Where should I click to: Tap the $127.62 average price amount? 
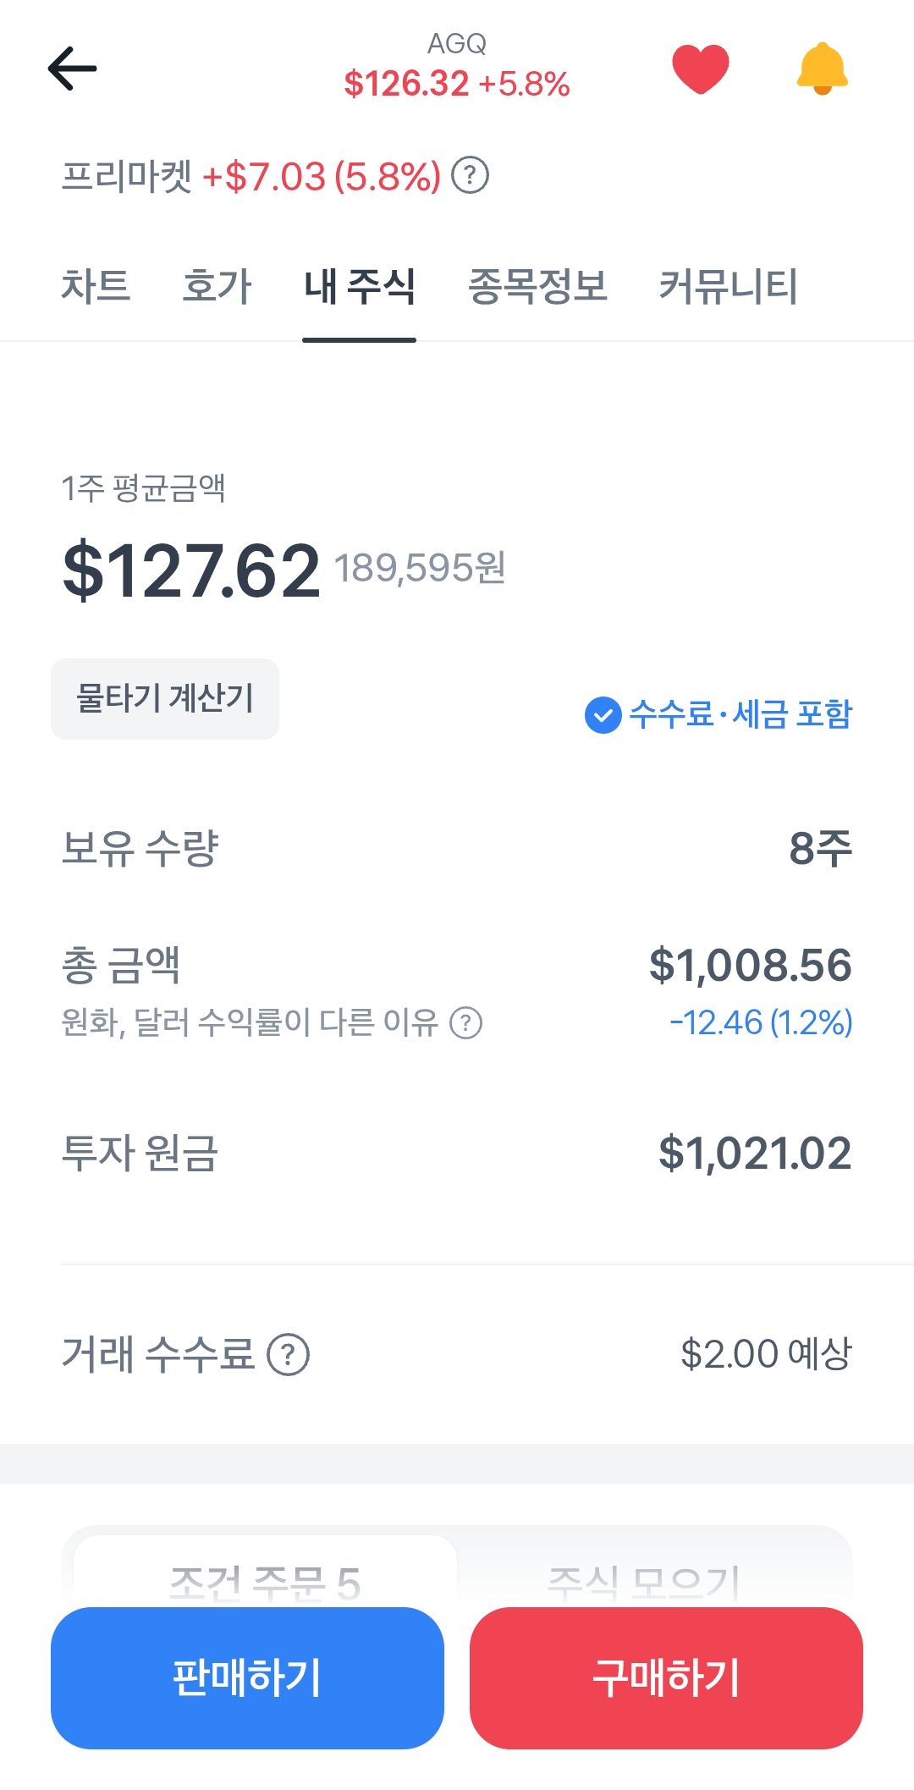coord(192,571)
